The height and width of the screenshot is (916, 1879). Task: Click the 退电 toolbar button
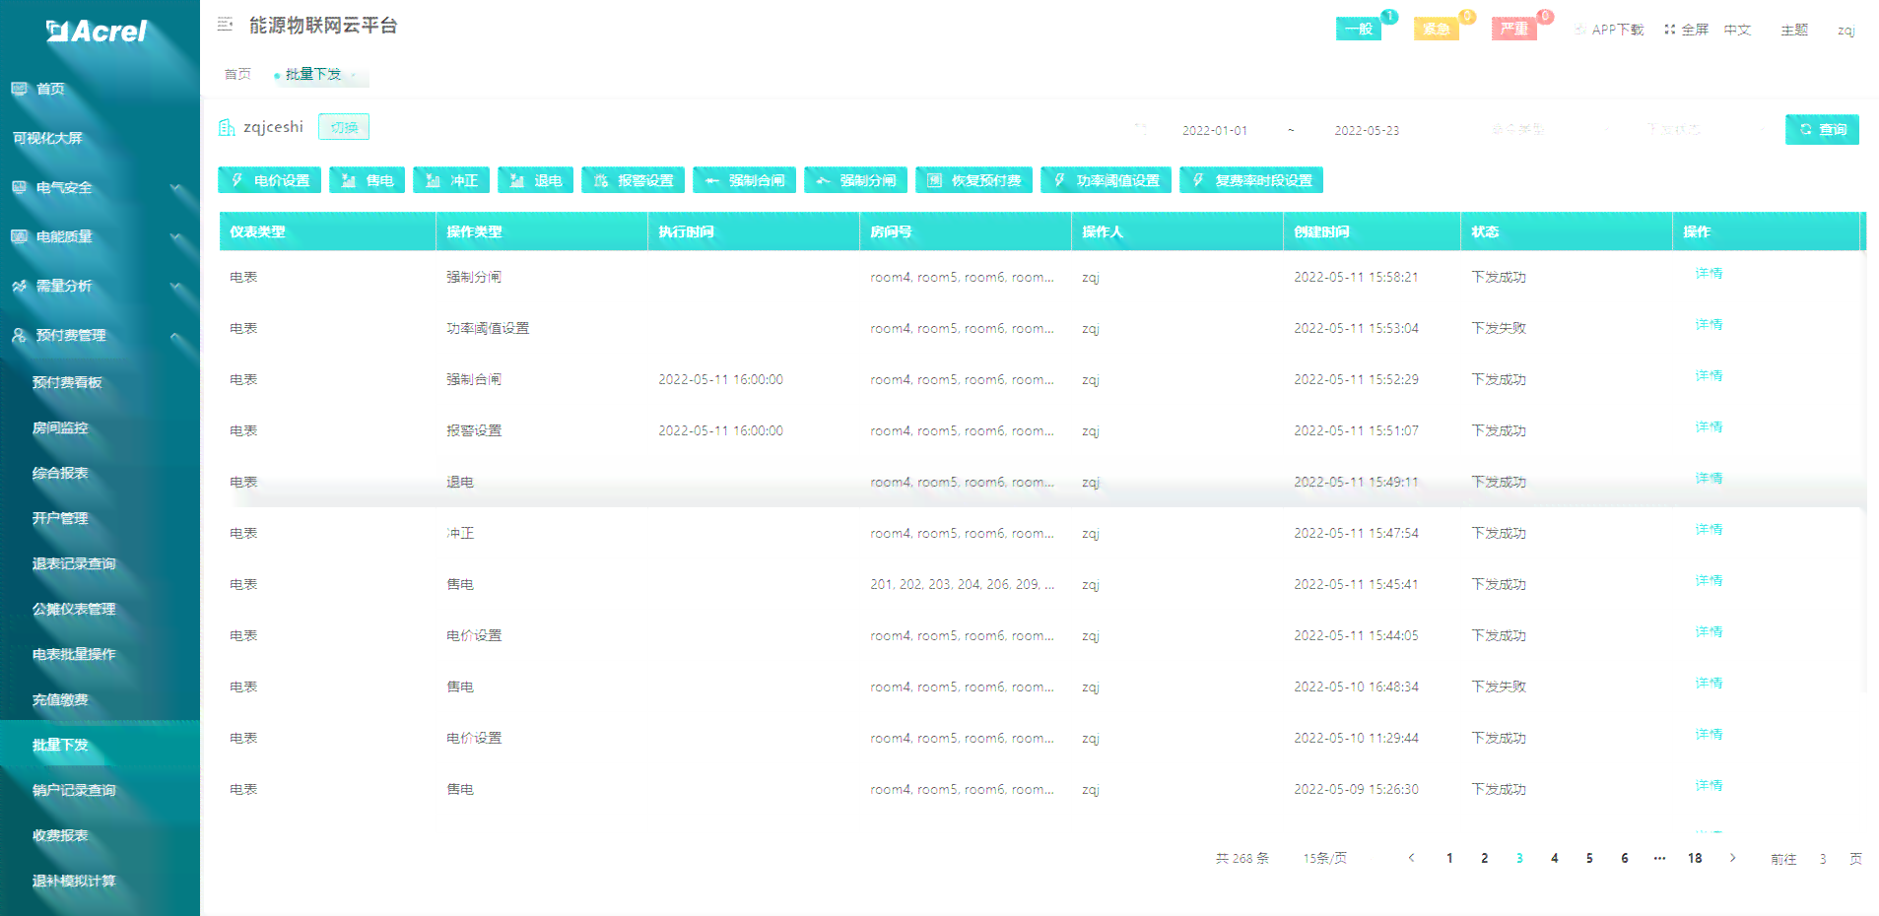click(x=535, y=180)
